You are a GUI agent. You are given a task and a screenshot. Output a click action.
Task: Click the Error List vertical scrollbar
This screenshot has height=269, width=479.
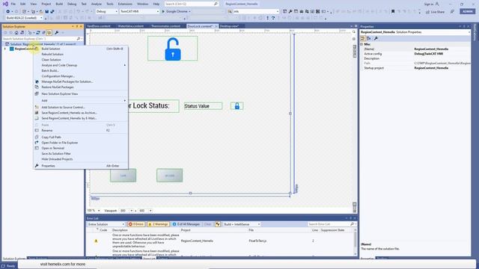[356, 242]
